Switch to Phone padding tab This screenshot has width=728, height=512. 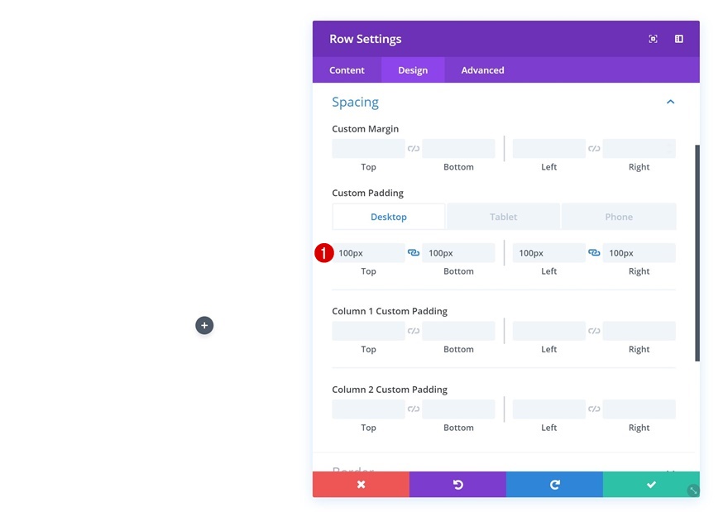coord(619,217)
